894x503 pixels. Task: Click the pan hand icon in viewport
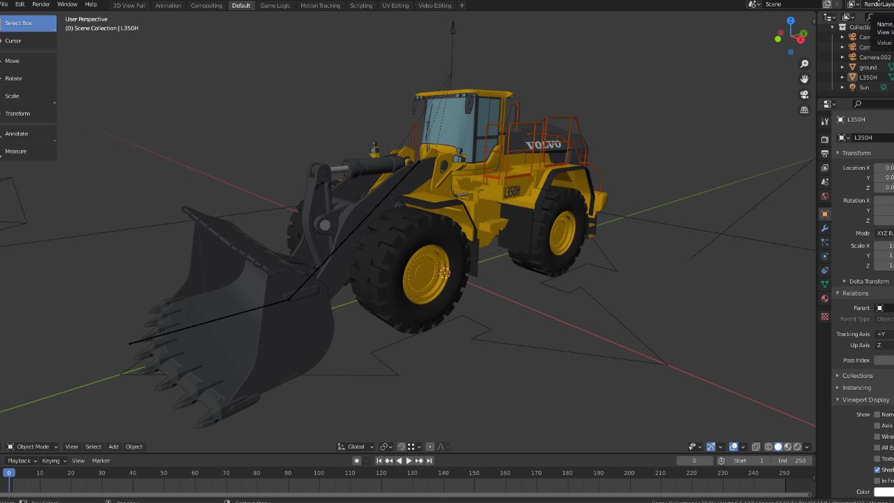click(x=805, y=79)
